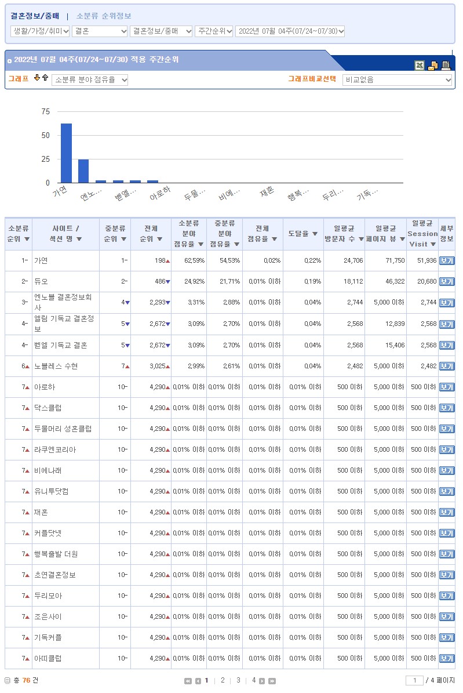Open the 소분류 분야 점유율 graph dropdown
Image resolution: width=463 pixels, height=693 pixels.
[90, 80]
